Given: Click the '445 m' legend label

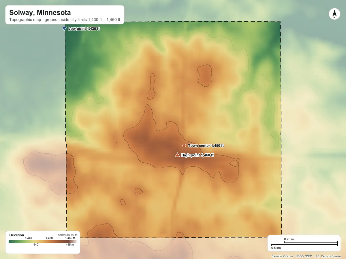Looking at the screenshot, I should point(70,245).
